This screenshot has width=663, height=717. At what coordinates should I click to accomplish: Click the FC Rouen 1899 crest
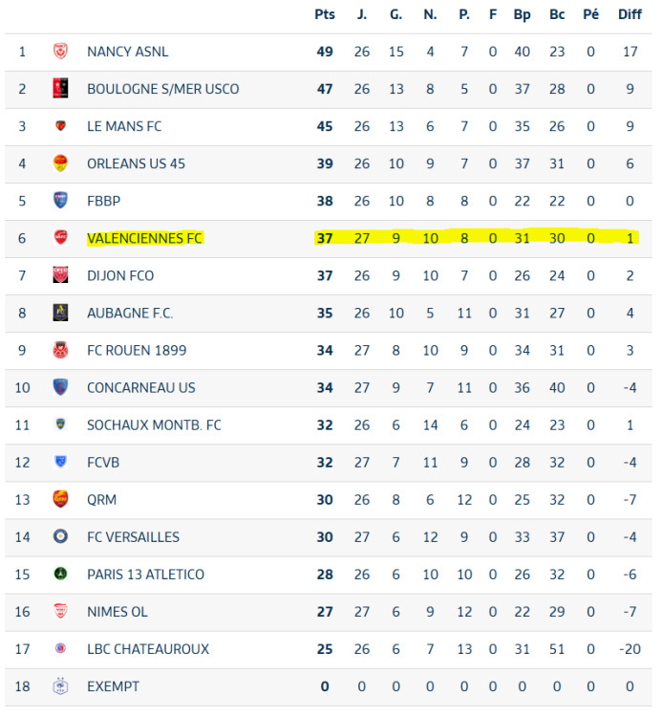(60, 350)
